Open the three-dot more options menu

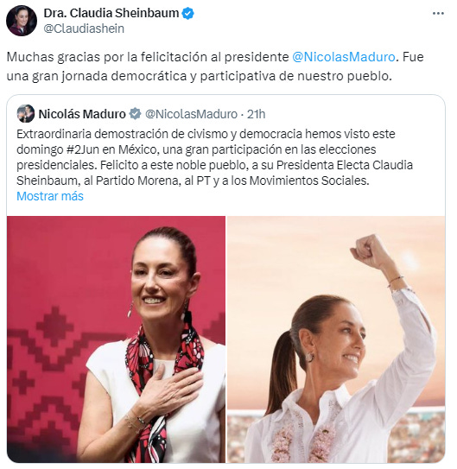click(x=438, y=14)
